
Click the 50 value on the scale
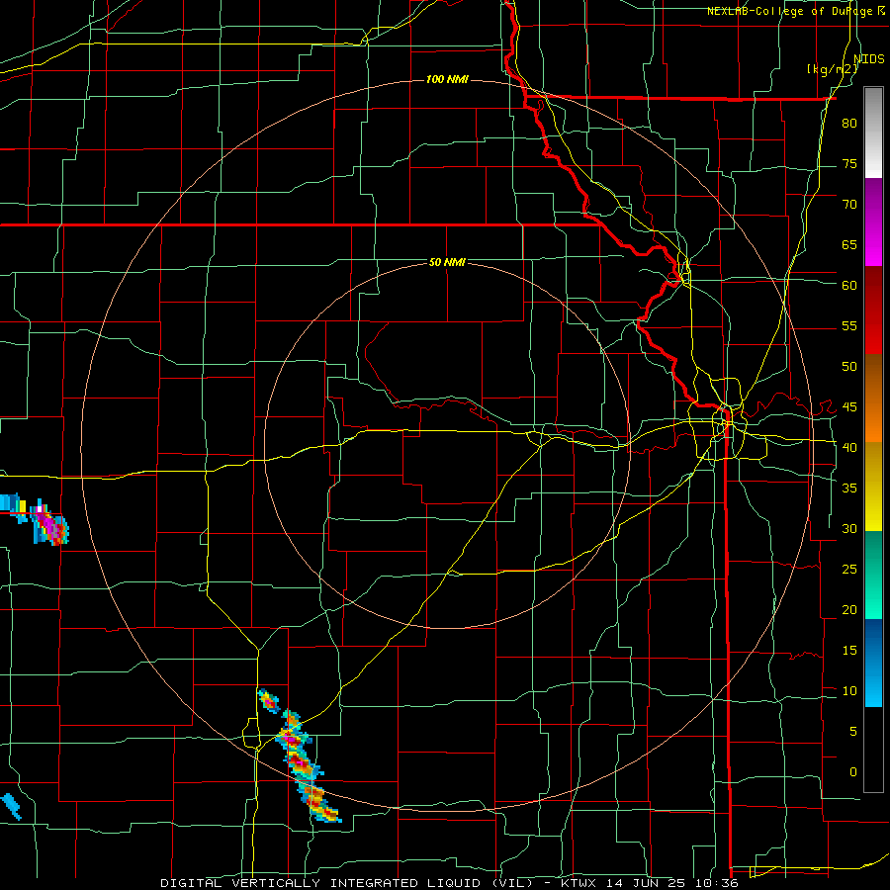(x=849, y=367)
